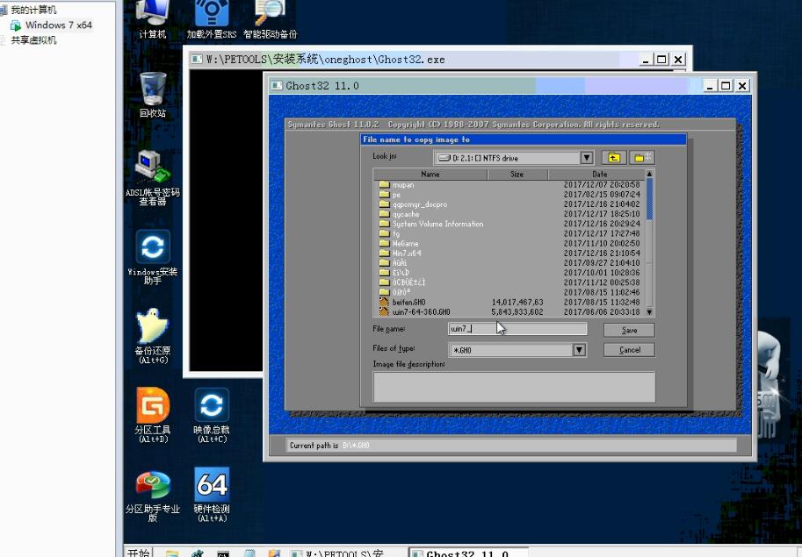The image size is (802, 557).
Task: Click into the File name text field
Action: [517, 329]
